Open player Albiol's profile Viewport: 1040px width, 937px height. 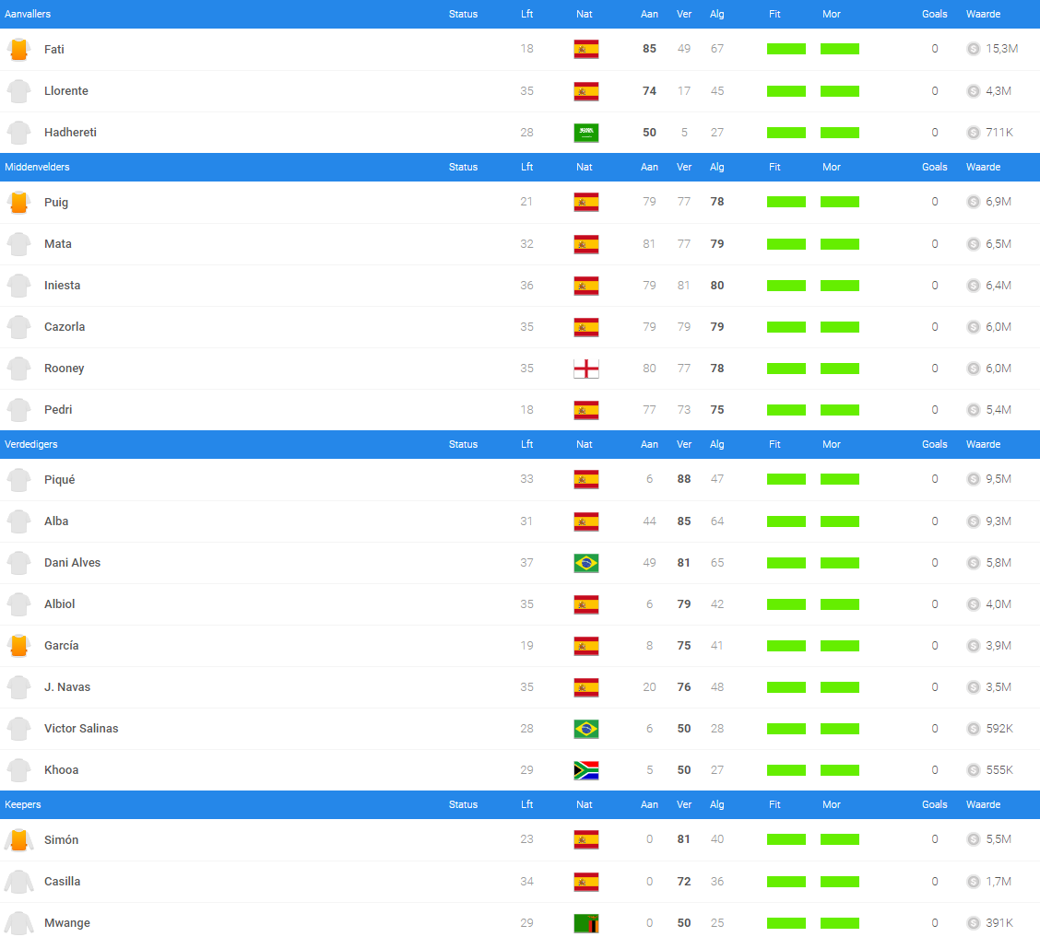click(x=60, y=603)
